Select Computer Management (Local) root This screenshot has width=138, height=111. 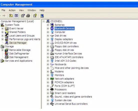coord(17,21)
